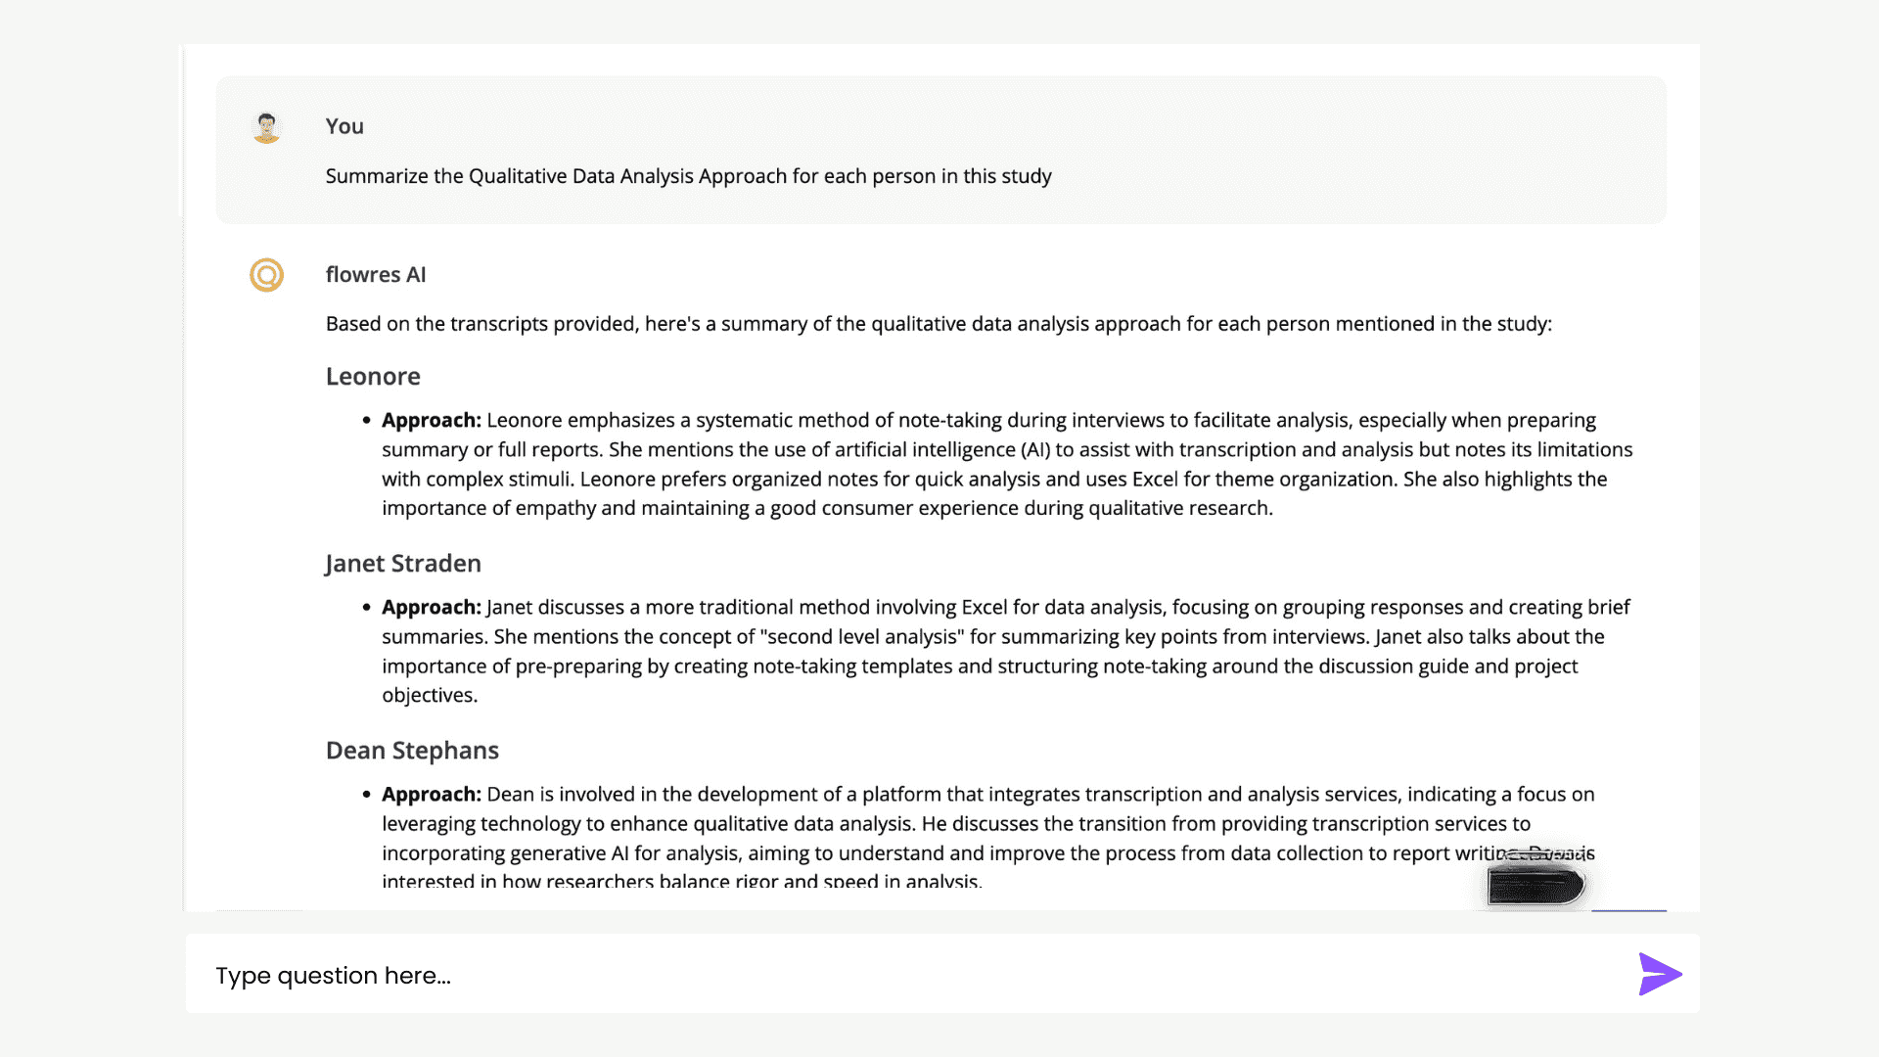Click the blue underline below the response
This screenshot has height=1057, width=1879.
(x=1628, y=910)
